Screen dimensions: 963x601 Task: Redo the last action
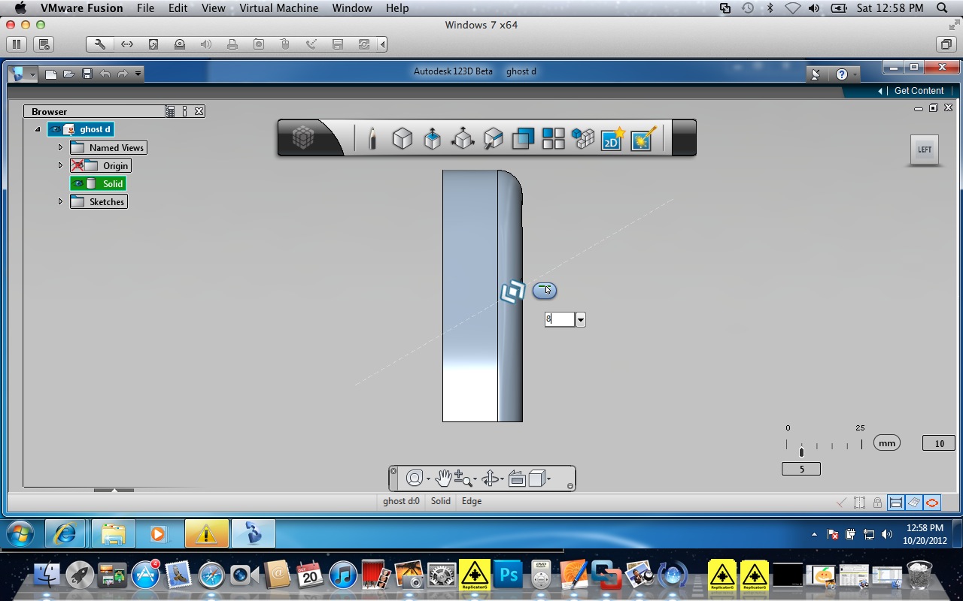point(123,74)
